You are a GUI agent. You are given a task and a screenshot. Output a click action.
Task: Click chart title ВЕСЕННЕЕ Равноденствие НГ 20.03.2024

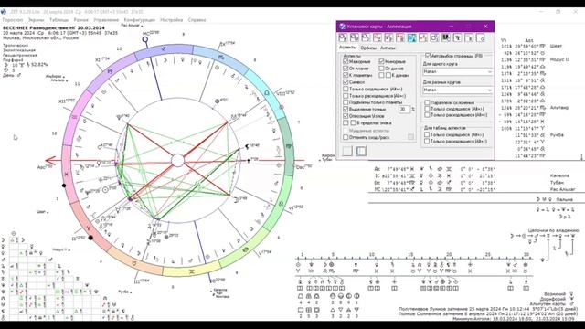click(54, 28)
